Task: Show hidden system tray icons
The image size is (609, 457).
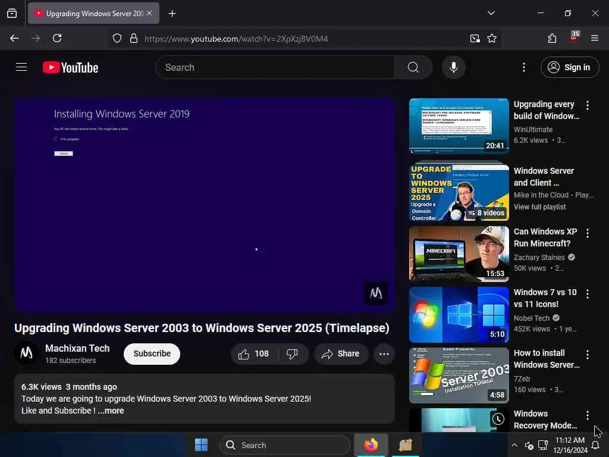Action: tap(514, 445)
